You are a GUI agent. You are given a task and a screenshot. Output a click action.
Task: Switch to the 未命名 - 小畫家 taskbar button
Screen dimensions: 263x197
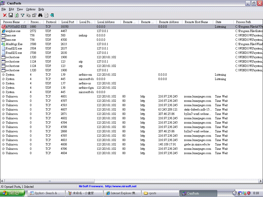(84, 193)
